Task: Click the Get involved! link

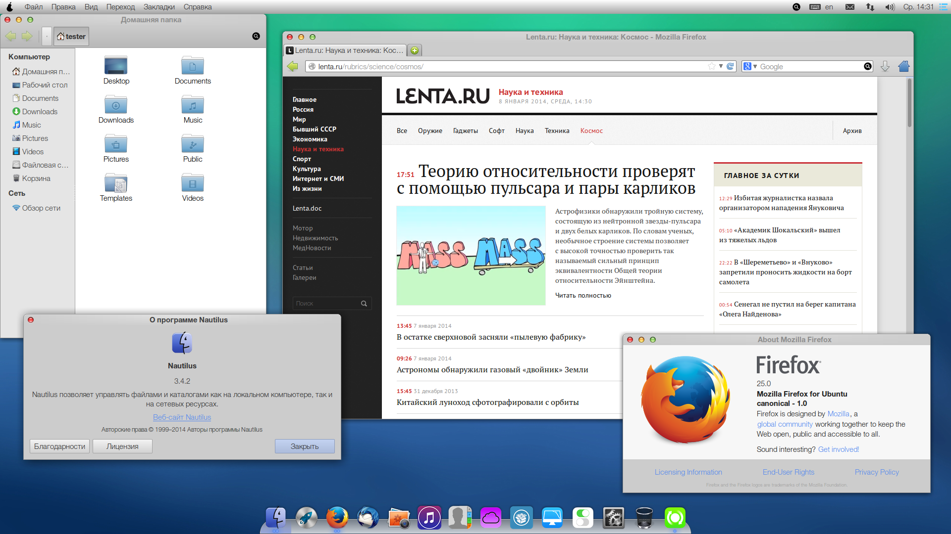Action: pos(838,449)
